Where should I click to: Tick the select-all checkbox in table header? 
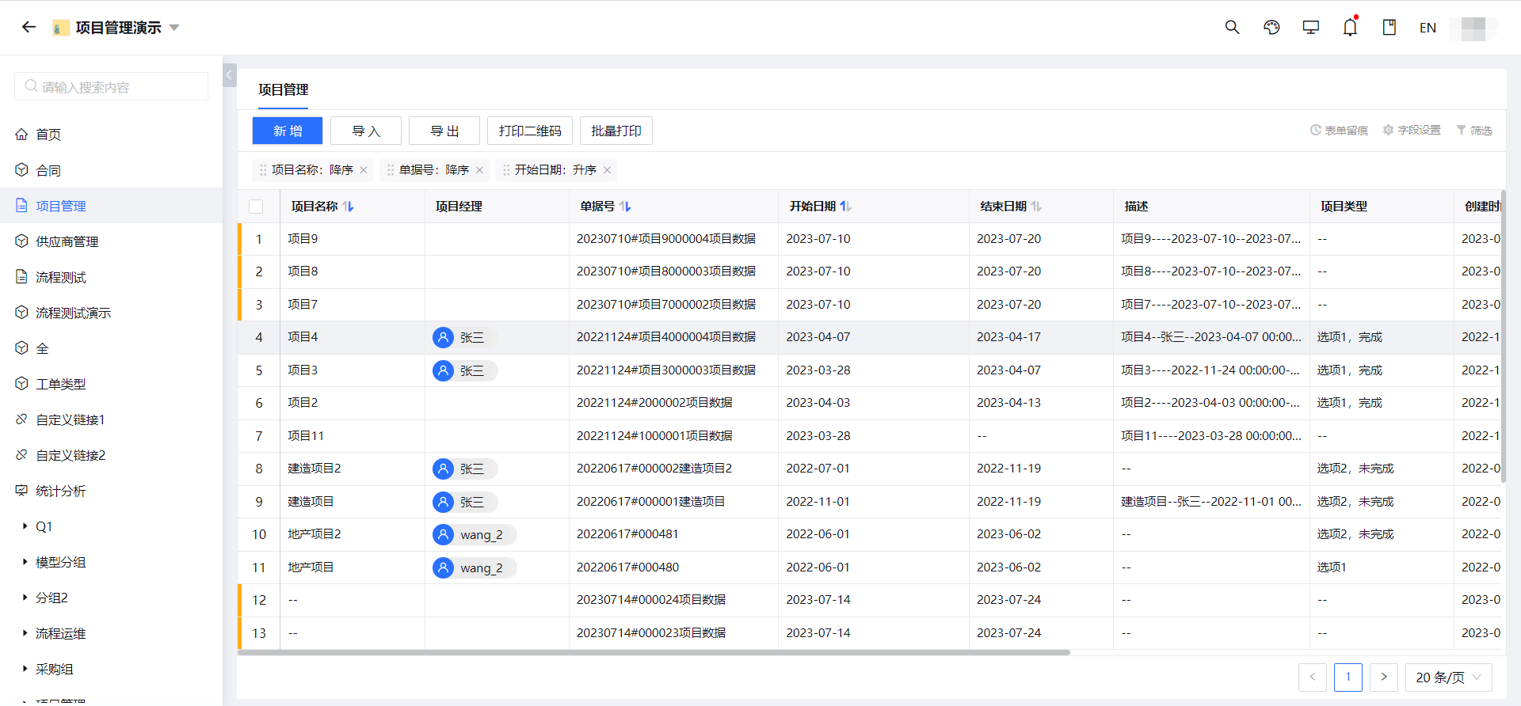tap(256, 207)
